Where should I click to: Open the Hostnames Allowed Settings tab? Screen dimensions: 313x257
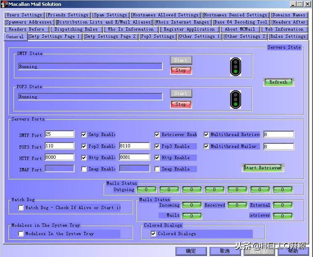[166, 15]
